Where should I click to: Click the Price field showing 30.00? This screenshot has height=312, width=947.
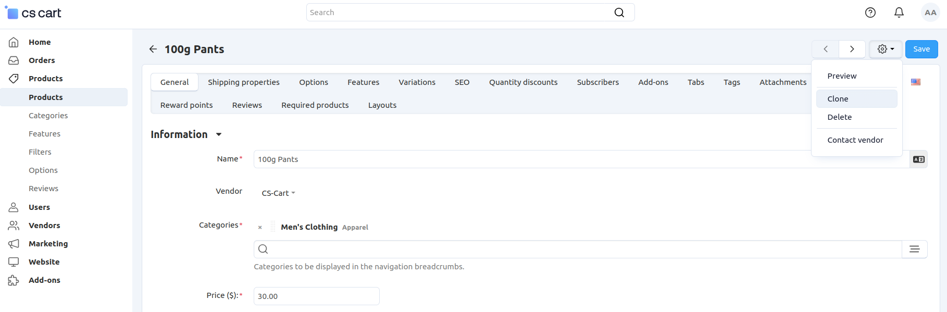tap(317, 296)
